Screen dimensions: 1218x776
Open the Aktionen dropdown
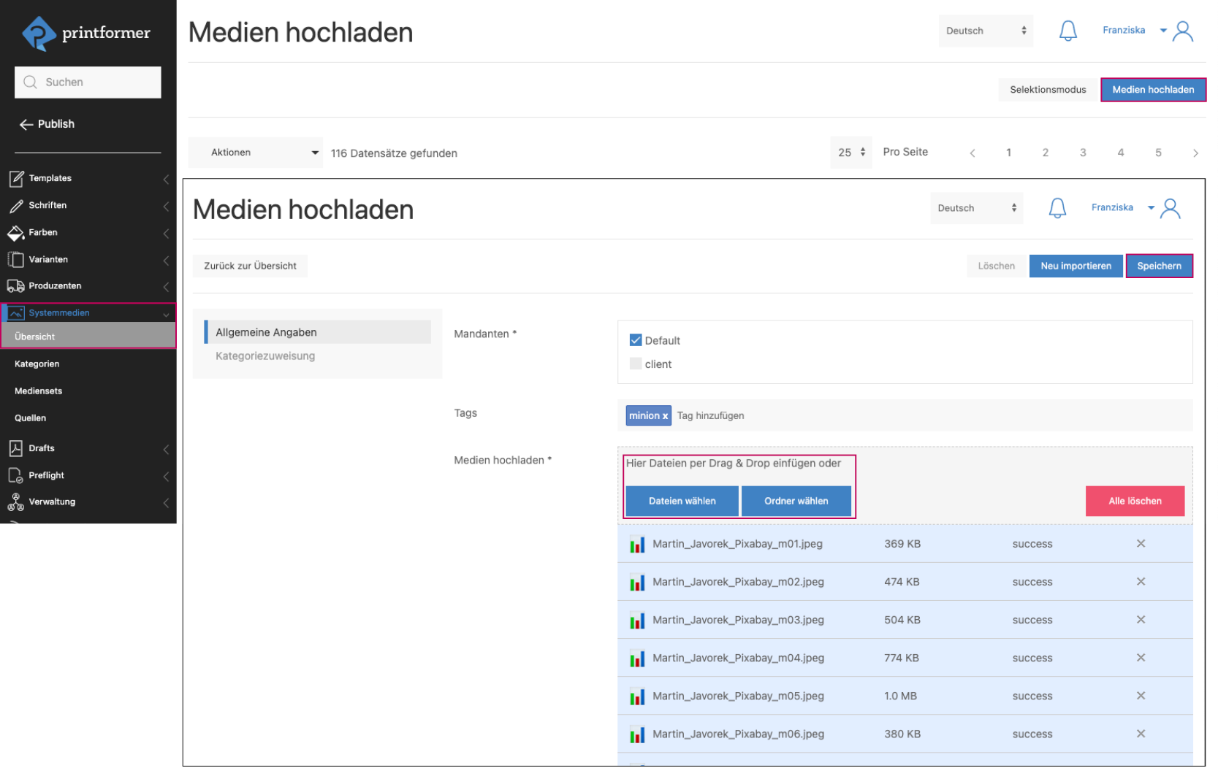pos(255,153)
